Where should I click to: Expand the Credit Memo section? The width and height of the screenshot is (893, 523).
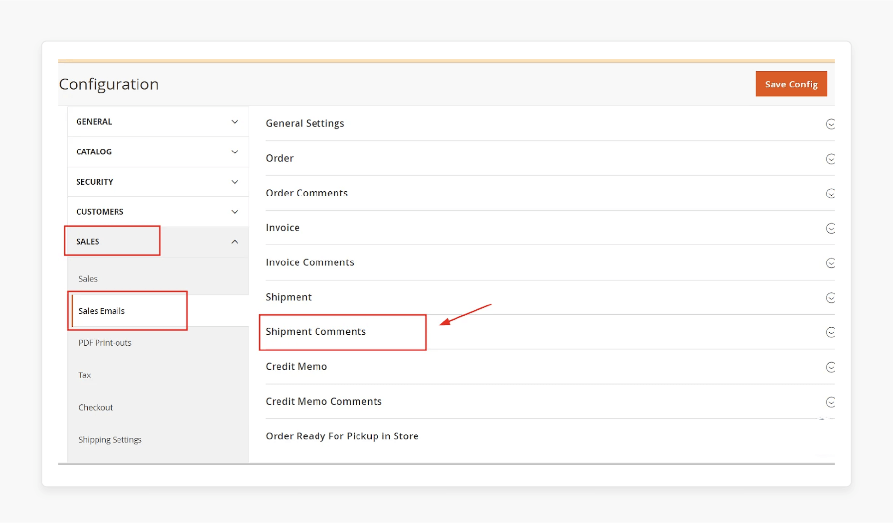click(550, 367)
